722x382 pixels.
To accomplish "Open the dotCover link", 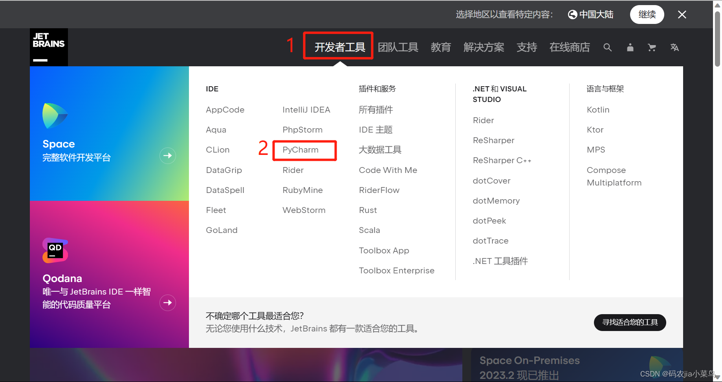I will pos(491,181).
